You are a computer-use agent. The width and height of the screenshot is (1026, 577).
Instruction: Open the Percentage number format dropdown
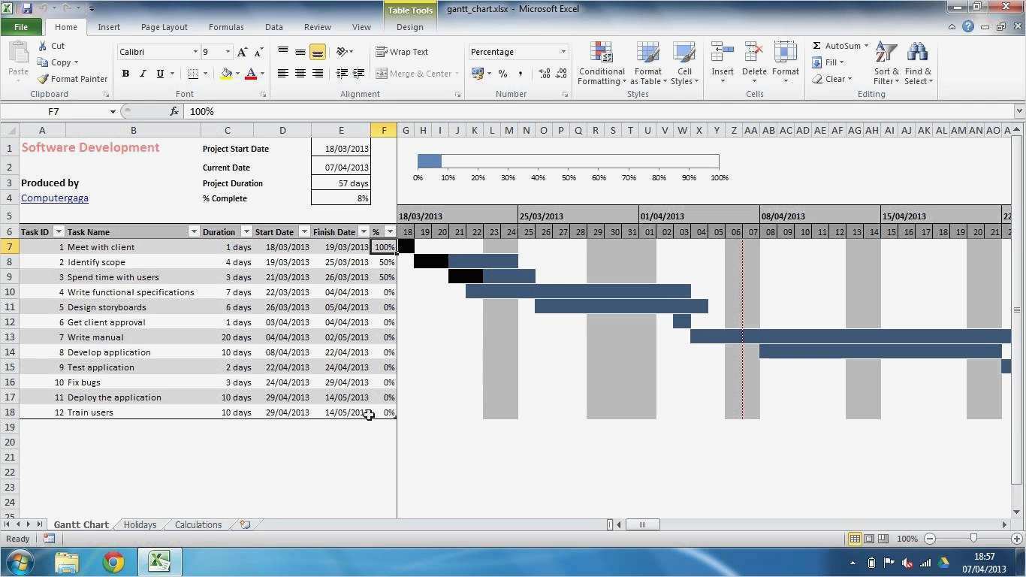[563, 52]
